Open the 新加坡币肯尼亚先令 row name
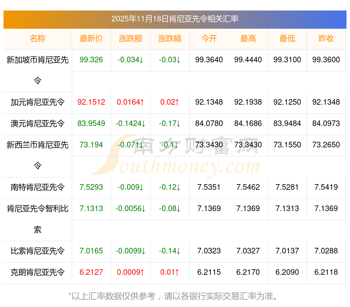 click(37, 60)
